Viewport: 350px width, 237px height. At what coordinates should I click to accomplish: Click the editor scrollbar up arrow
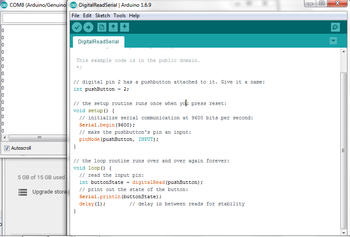(344, 51)
